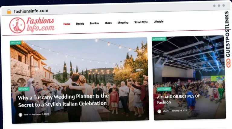The image size is (232, 129).
Task: Click author avatar next to Jone
Action: 21,115
